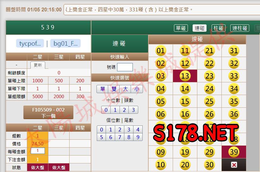
Task: Pick units digit 7 in 個位數
Action: (x=120, y=137)
